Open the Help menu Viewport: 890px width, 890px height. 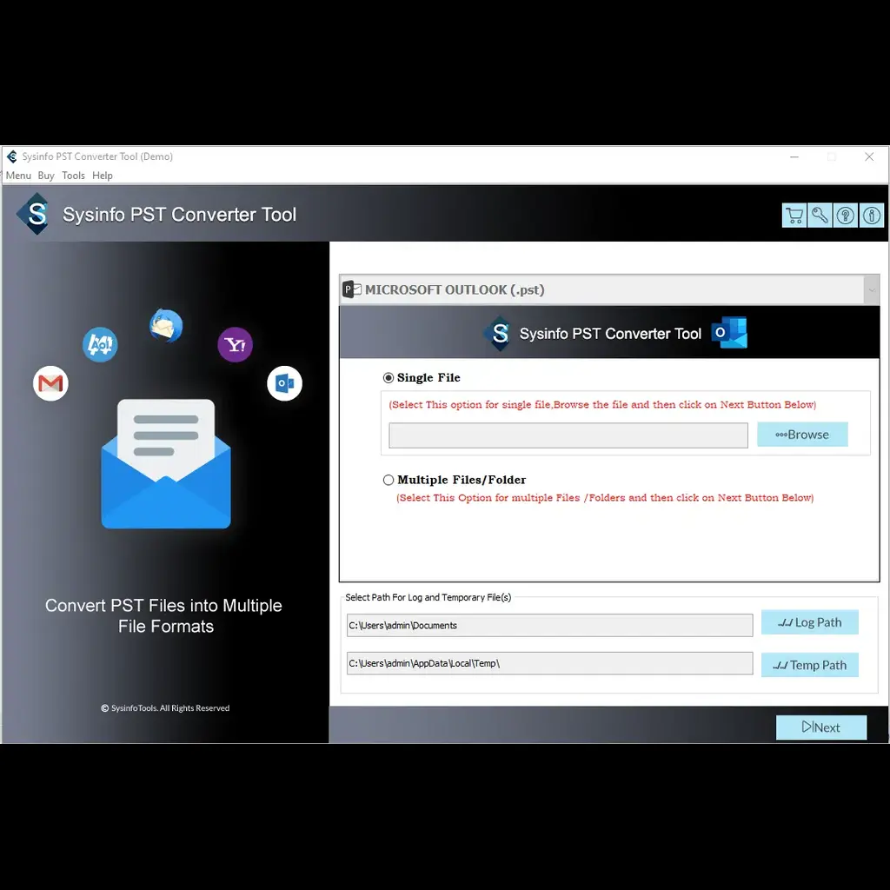click(x=103, y=176)
